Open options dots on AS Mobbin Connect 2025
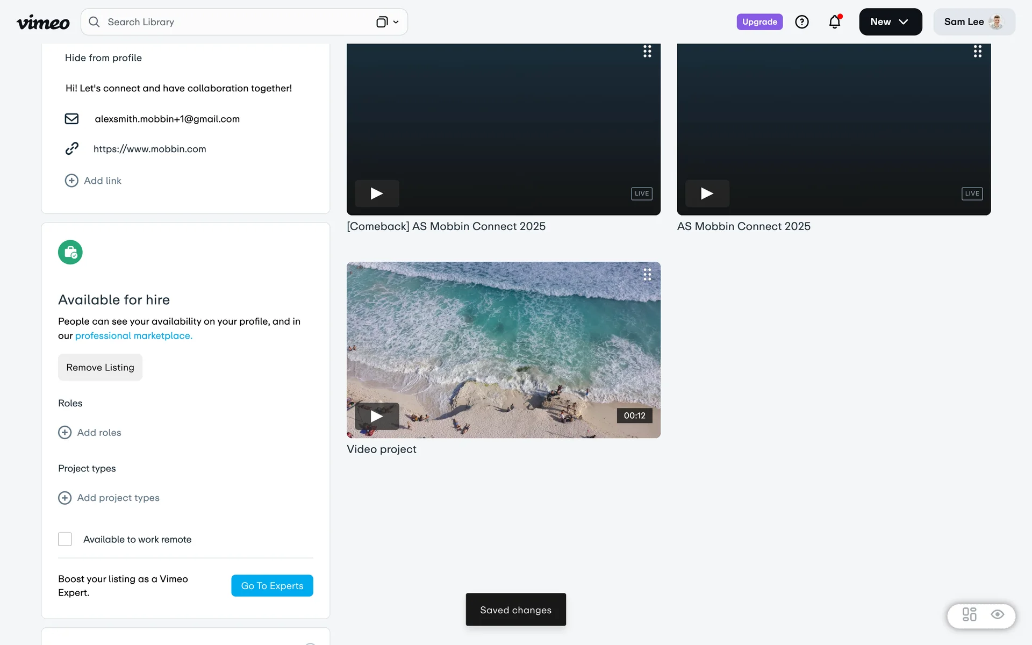This screenshot has height=645, width=1032. (x=977, y=52)
